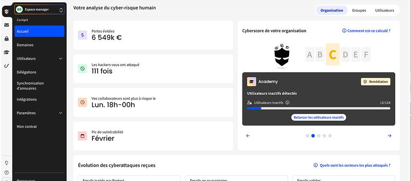Click the inactive users progress bar
The width and height of the screenshot is (411, 181).
[319, 108]
